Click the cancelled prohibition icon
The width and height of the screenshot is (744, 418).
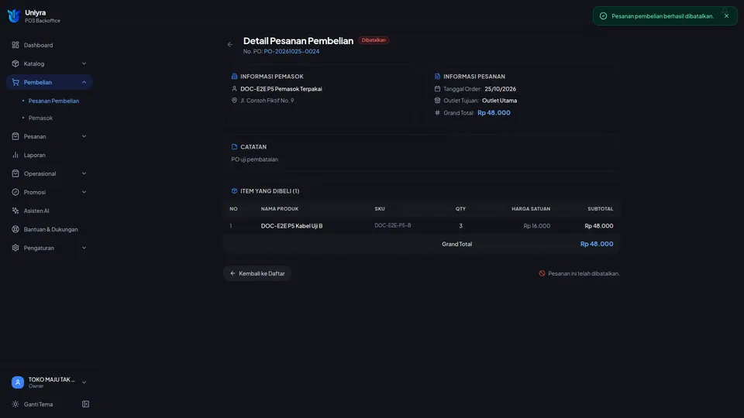tap(542, 273)
